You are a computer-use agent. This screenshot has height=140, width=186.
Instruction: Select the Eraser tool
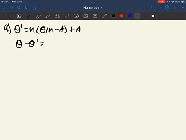(x=38, y=16)
